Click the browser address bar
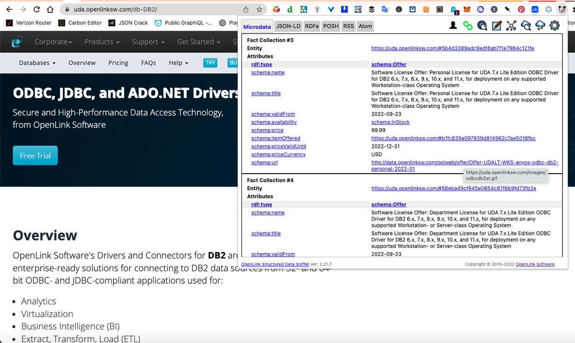The image size is (575, 343). click(x=144, y=9)
